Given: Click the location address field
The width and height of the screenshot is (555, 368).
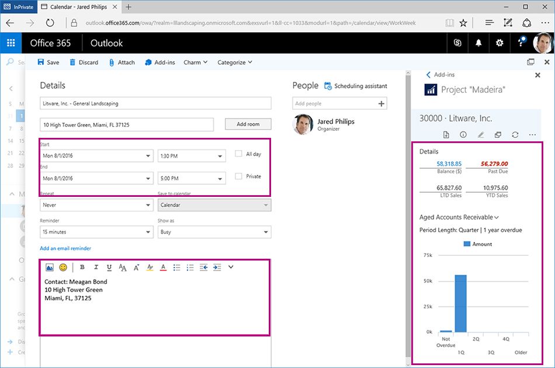Looking at the screenshot, I should [x=127, y=124].
